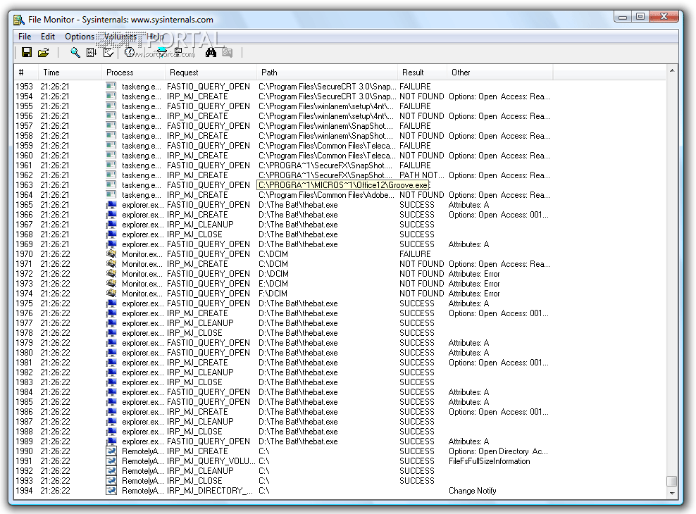Click the Open folder toolbar icon
Screen dimensions: 696x514
(x=44, y=53)
